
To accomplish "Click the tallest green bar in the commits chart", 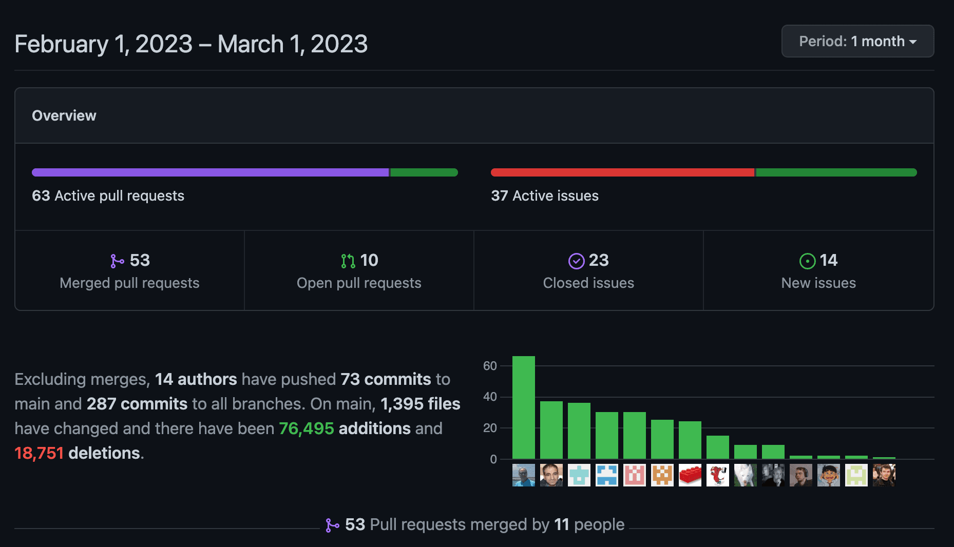I will (x=524, y=407).
